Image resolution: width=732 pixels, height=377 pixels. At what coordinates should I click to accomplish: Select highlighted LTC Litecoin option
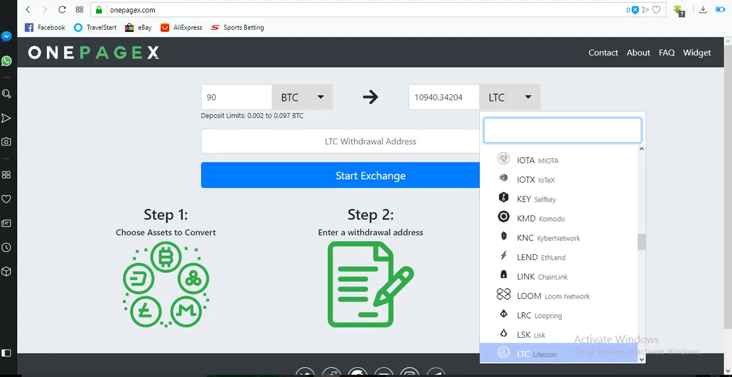coord(559,354)
